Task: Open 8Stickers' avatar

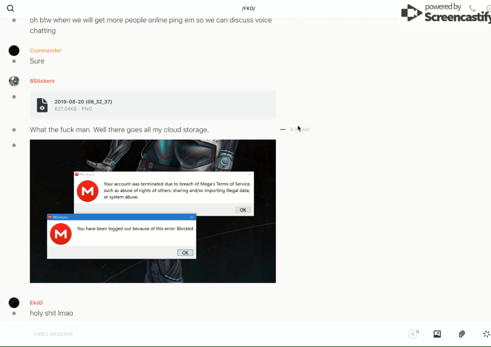Action: click(14, 81)
